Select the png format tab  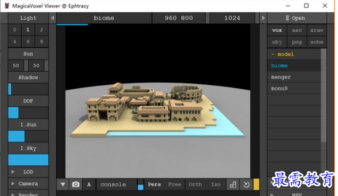(297, 42)
